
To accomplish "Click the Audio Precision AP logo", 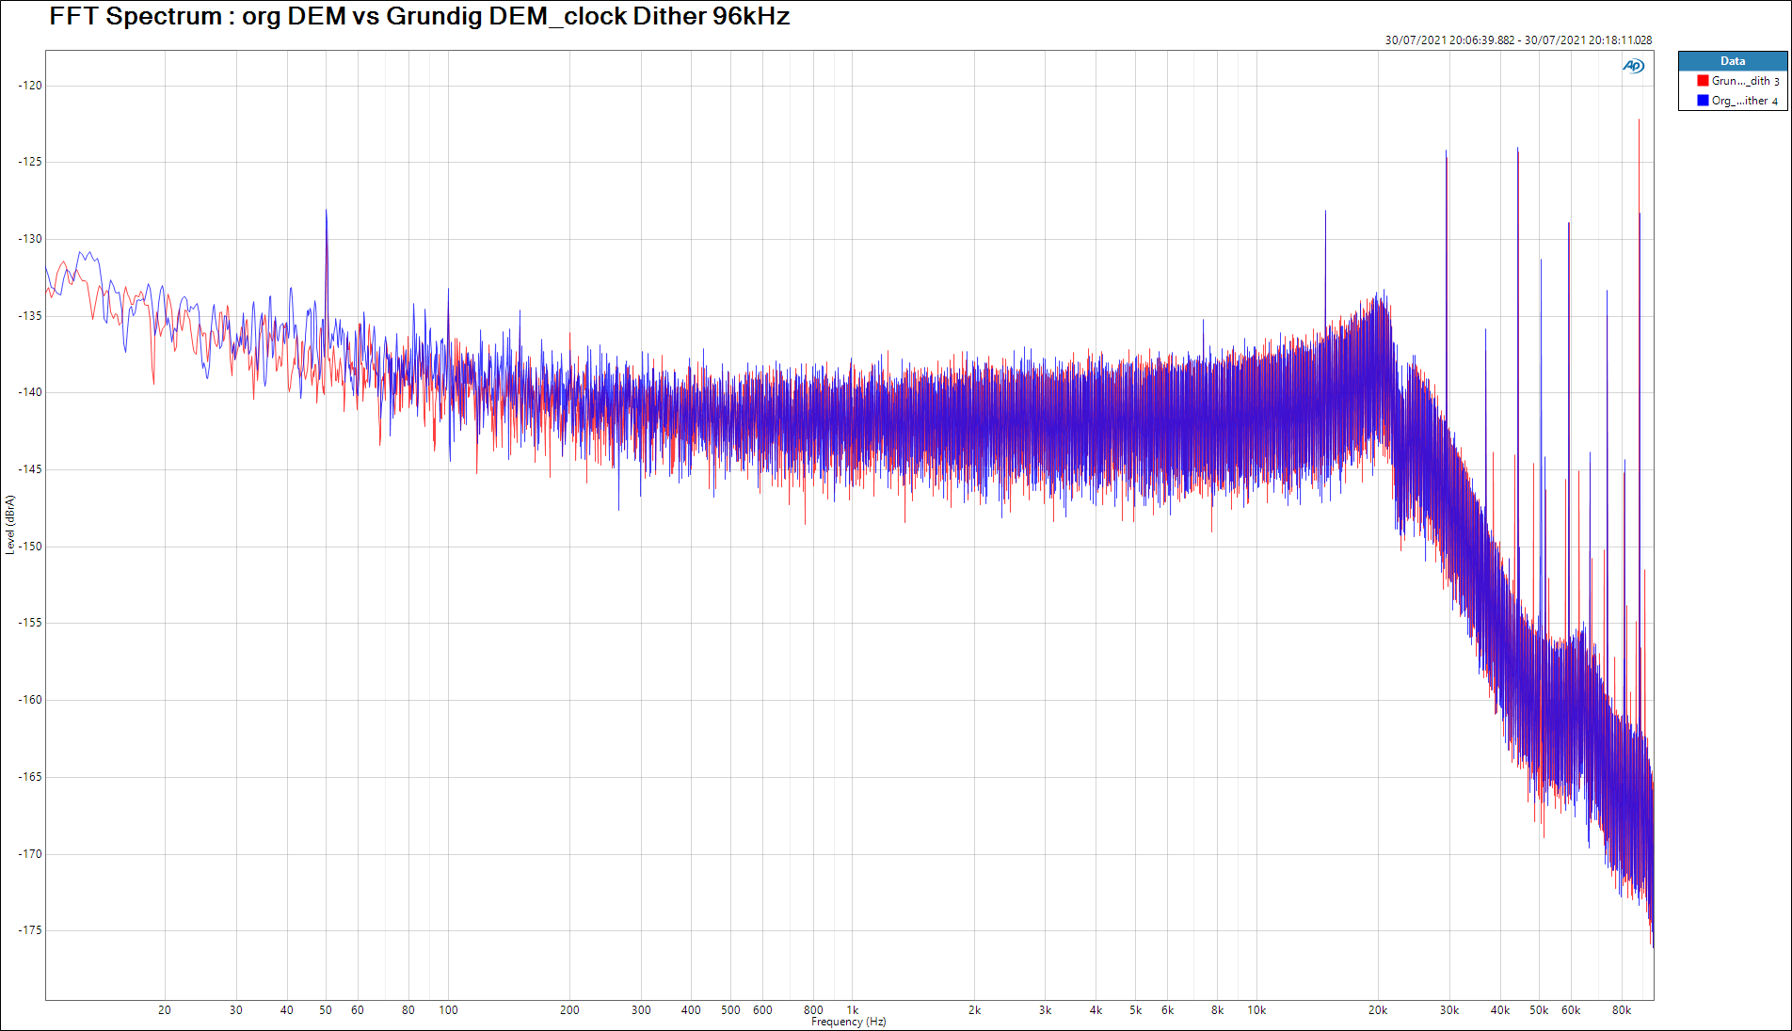I will 1633,66.
